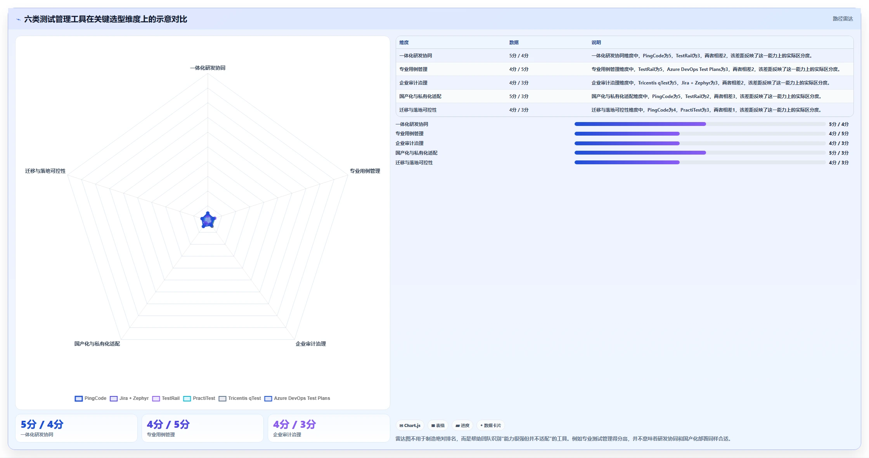Click the small icon beside the chart title
869x458 pixels.
(x=18, y=19)
